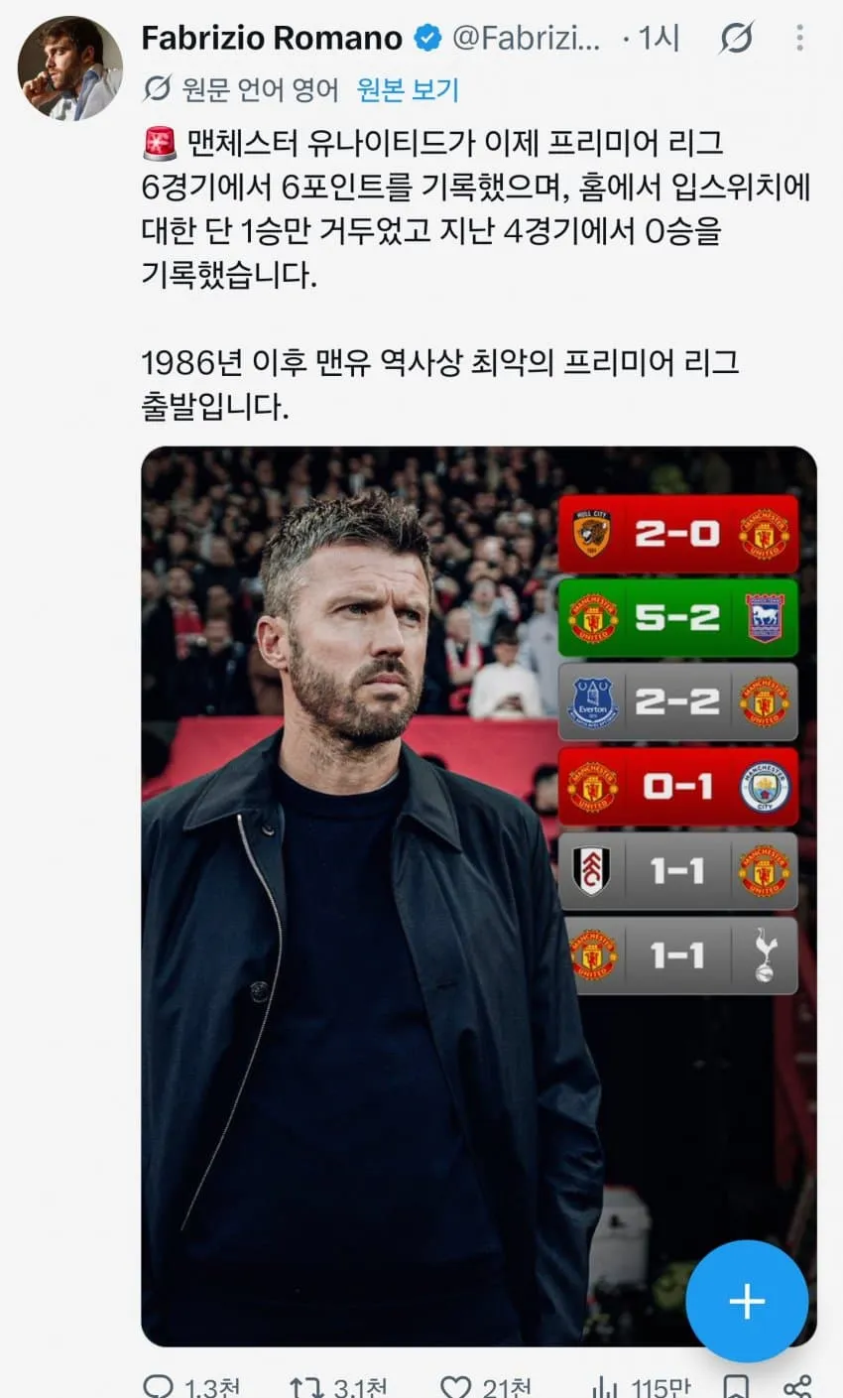Tap the @Fabrizi... username handle

tap(528, 39)
